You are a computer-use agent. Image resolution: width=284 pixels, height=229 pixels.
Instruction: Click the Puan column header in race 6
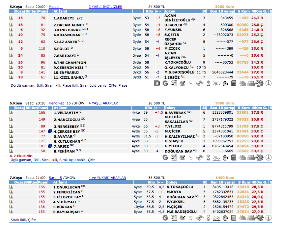43,108
